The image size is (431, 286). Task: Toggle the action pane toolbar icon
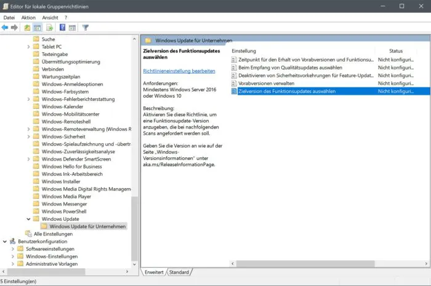click(x=72, y=28)
